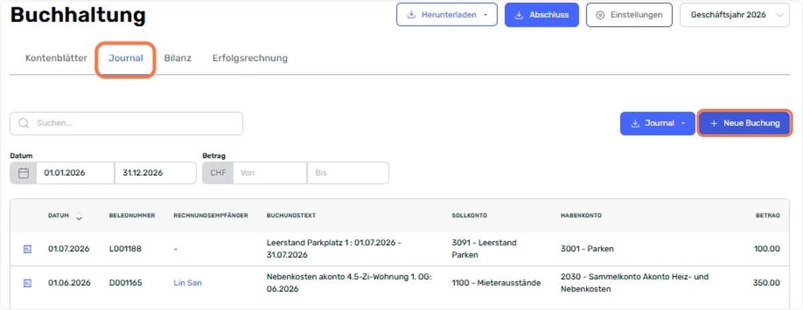This screenshot has width=803, height=310.
Task: Click the amount 350.00
Action: 766,283
